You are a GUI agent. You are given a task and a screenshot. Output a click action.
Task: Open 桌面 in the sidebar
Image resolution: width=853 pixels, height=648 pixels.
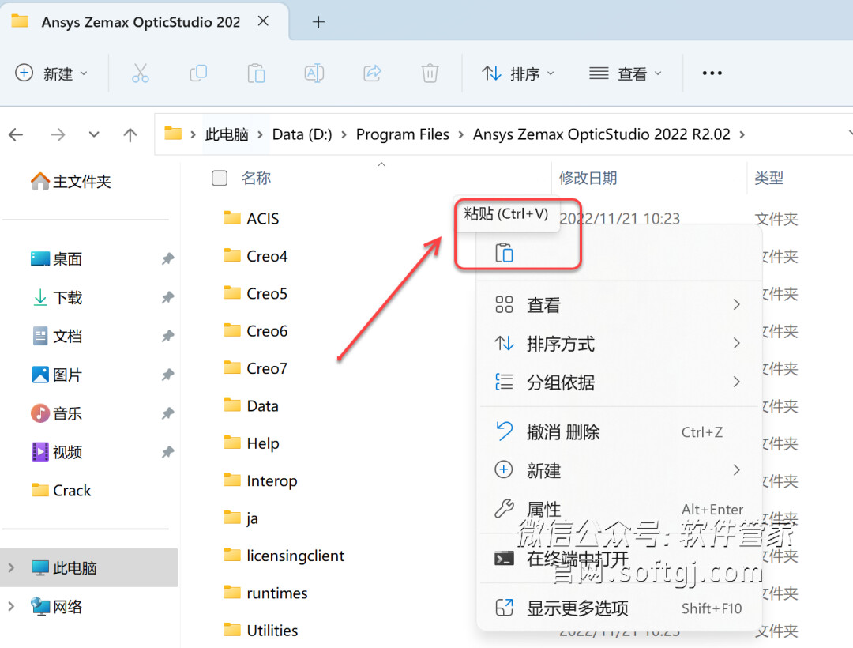57,258
